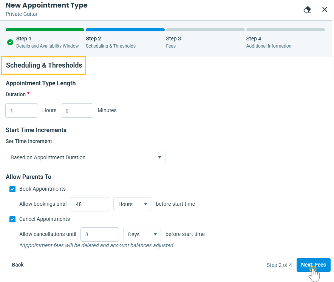Close the New Appointment Type dialog

point(325,9)
